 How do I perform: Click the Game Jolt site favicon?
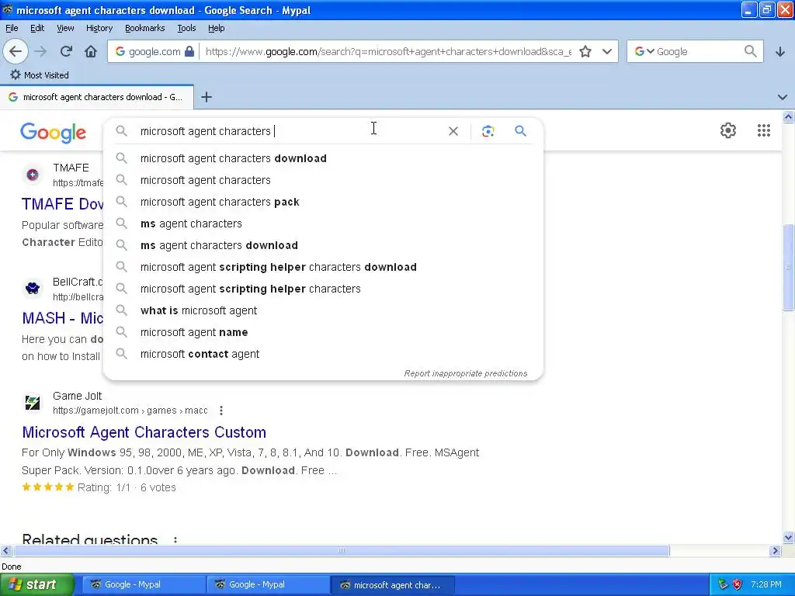(x=33, y=404)
